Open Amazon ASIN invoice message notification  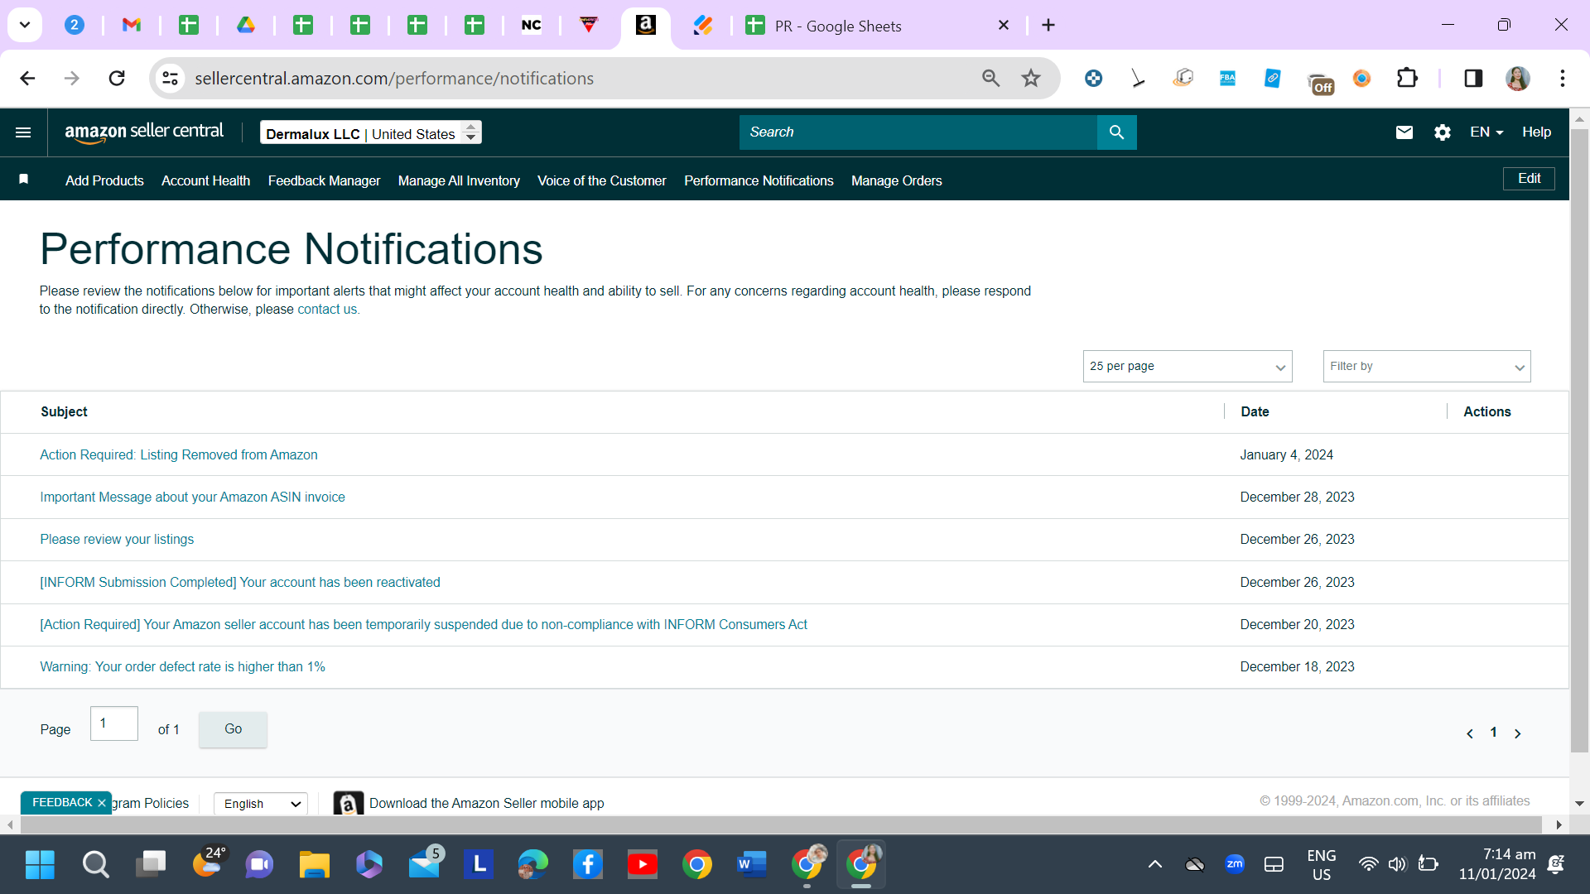[192, 497]
